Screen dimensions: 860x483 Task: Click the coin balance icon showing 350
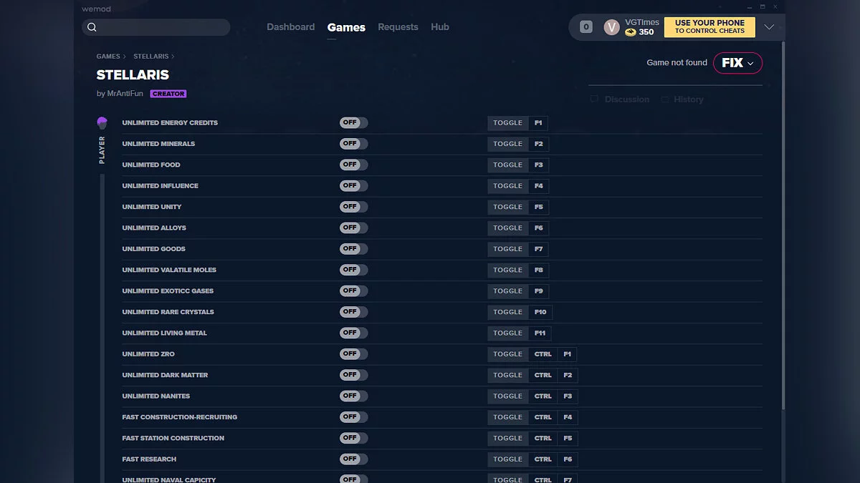[x=631, y=32]
